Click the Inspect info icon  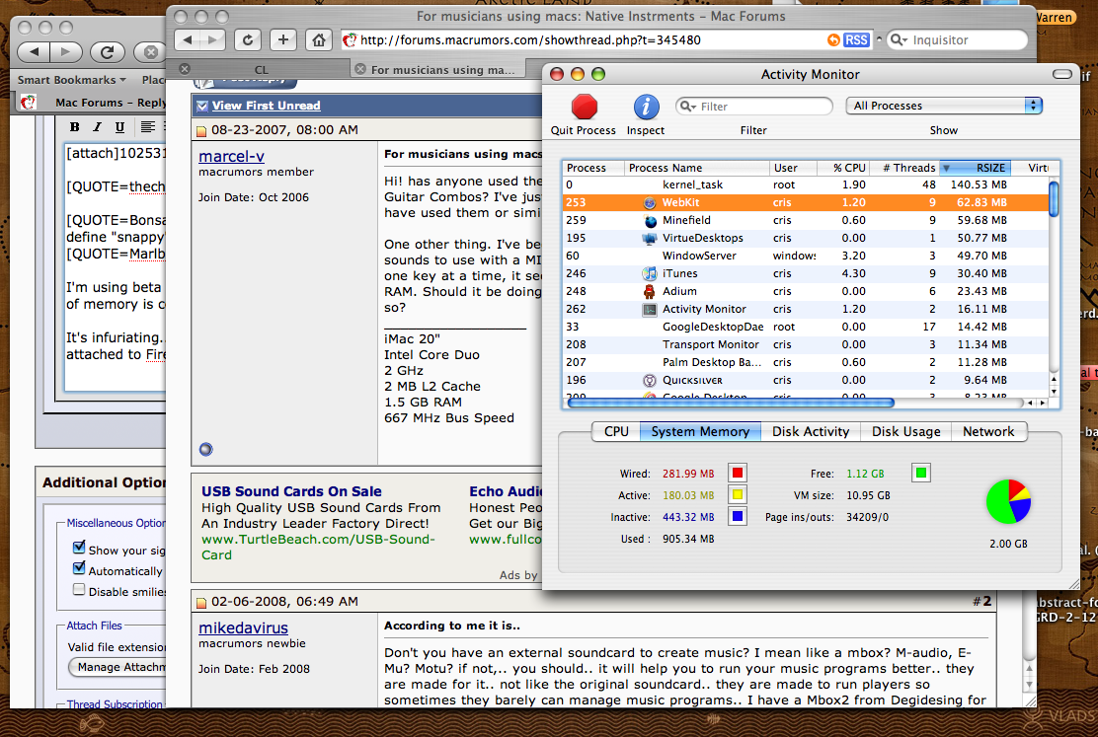pos(646,108)
